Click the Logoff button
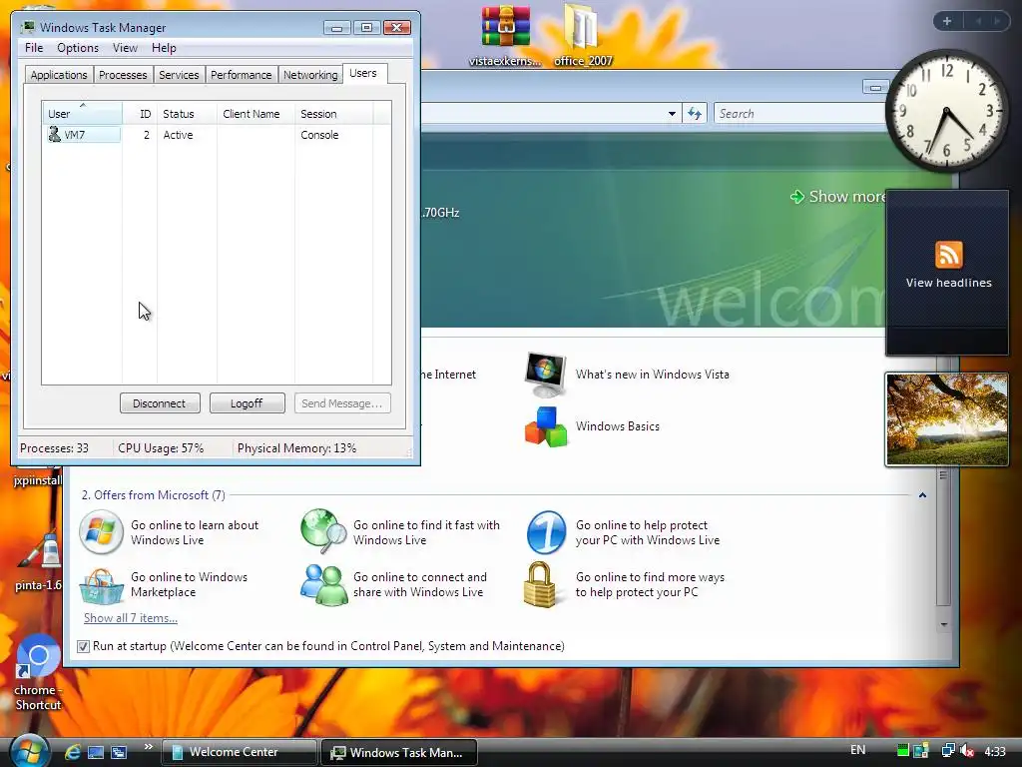The width and height of the screenshot is (1022, 767). pos(248,403)
